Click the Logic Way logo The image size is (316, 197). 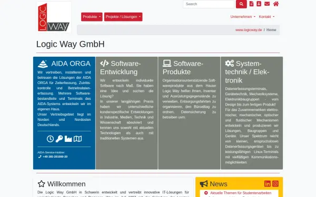pyautogui.click(x=54, y=17)
